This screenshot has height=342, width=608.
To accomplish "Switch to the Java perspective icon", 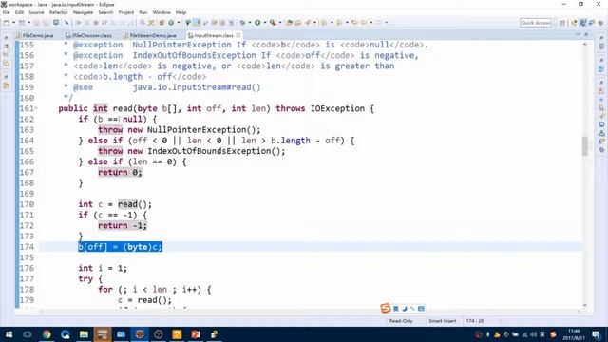I will coord(582,23).
